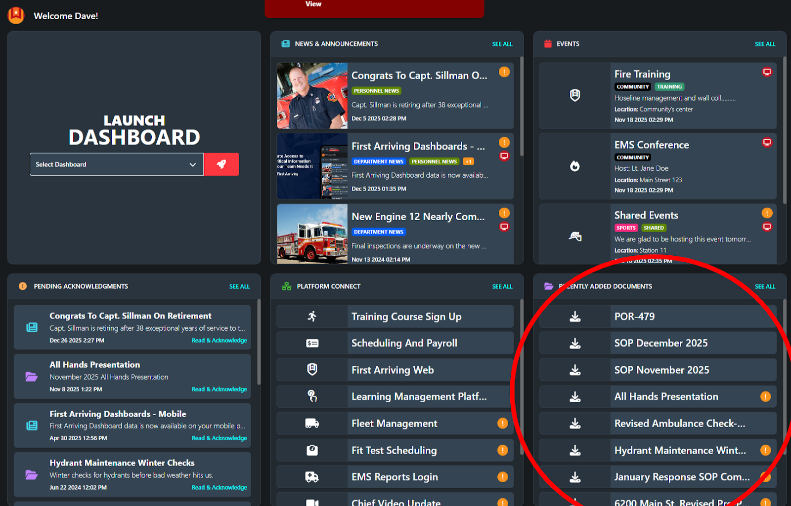Download SOP December 2025 document
Viewport: 791px width, 506px height.
pyautogui.click(x=575, y=343)
